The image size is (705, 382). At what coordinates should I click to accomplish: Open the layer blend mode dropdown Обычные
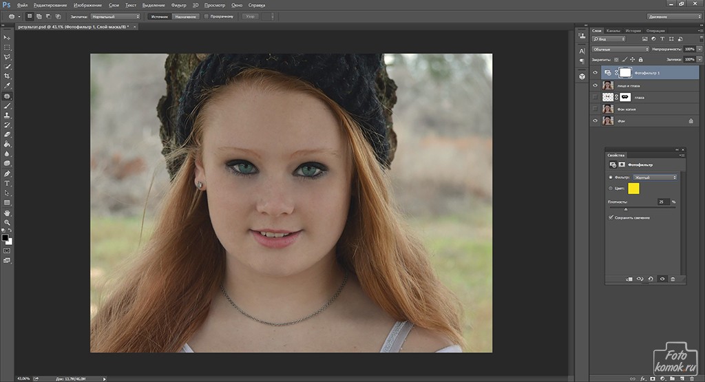[620, 50]
